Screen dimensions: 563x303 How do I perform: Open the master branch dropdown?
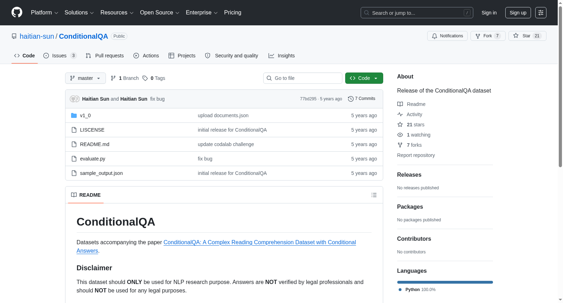coord(86,78)
